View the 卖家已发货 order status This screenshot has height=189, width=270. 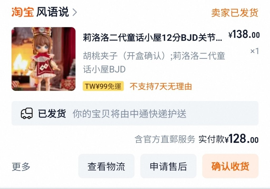235,13
